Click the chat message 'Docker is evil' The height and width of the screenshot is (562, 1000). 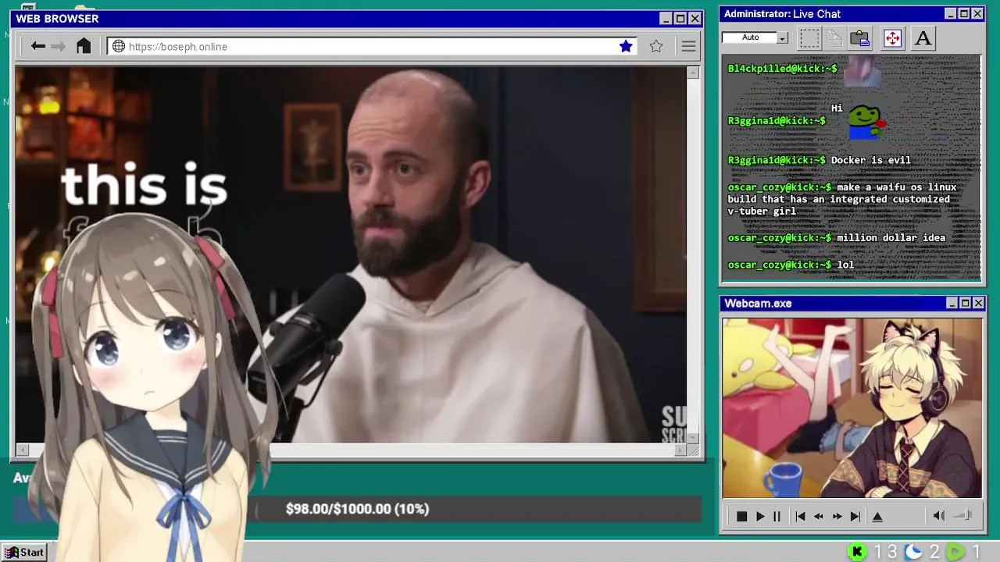click(870, 160)
